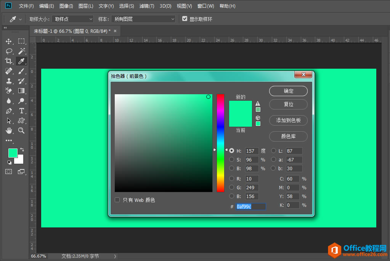The image size is (390, 261).
Task: Open the Edit menu
Action: [x=47, y=6]
